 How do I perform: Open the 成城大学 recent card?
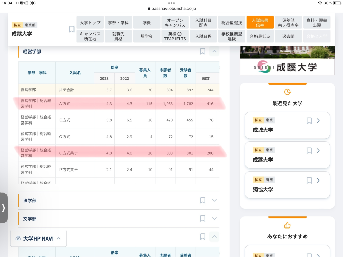point(287,125)
